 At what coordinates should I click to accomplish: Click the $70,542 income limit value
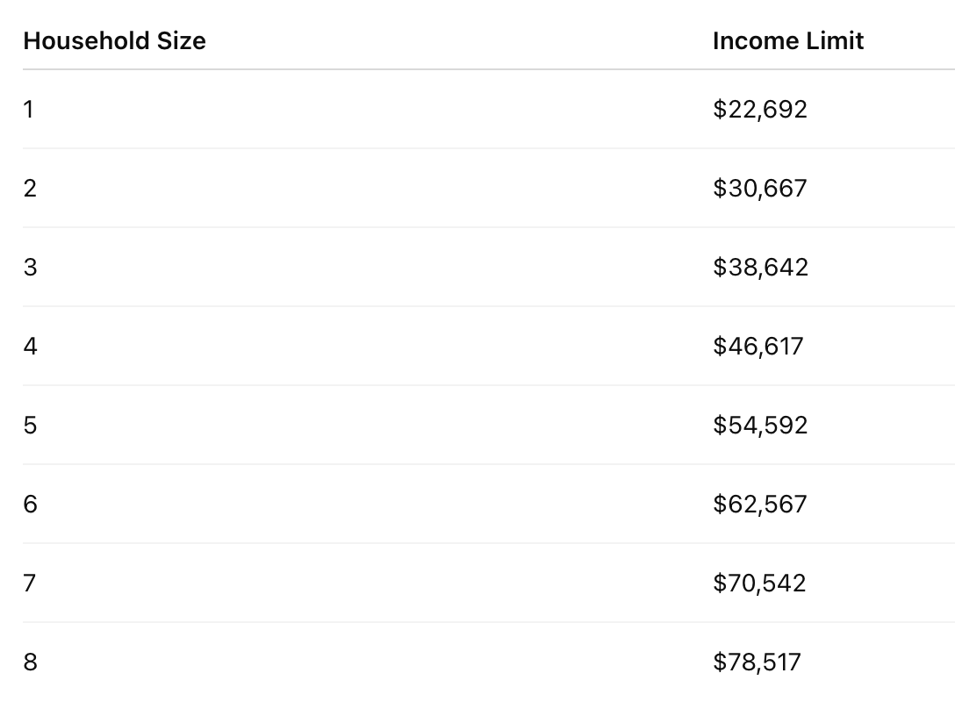point(759,583)
